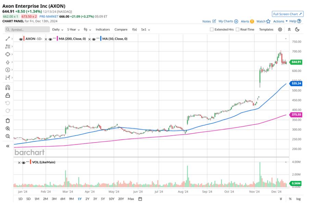Open the chart type dropdown
The image size is (310, 205).
[x=87, y=30]
